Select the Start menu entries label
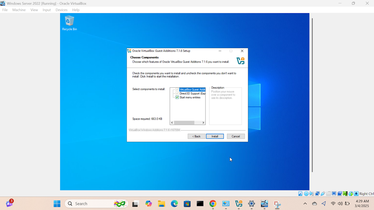The width and height of the screenshot is (374, 210). 190,97
